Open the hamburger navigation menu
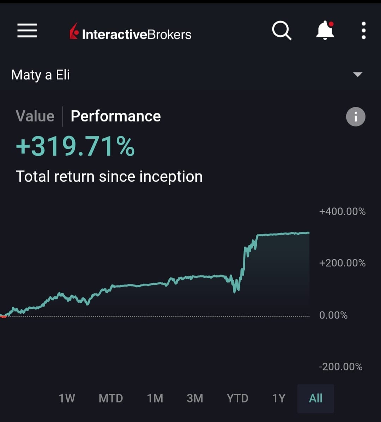This screenshot has width=381, height=422. click(27, 31)
